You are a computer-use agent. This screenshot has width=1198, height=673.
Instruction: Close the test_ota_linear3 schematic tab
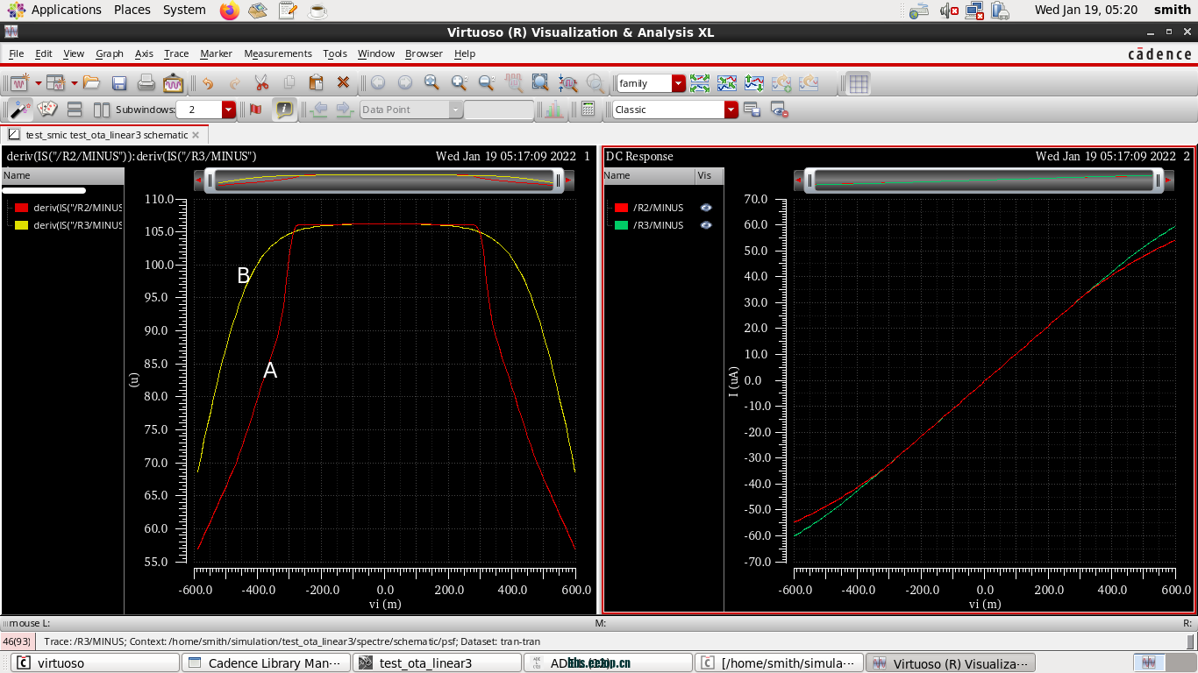[x=196, y=135]
